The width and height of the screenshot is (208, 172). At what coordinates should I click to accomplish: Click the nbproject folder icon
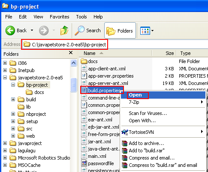21,114
